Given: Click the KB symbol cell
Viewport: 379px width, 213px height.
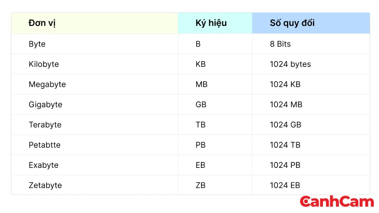Looking at the screenshot, I should pyautogui.click(x=201, y=64).
